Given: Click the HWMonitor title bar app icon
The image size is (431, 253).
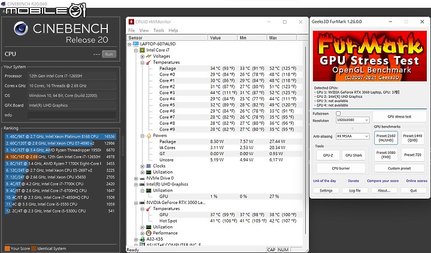Looking at the screenshot, I should pos(131,21).
